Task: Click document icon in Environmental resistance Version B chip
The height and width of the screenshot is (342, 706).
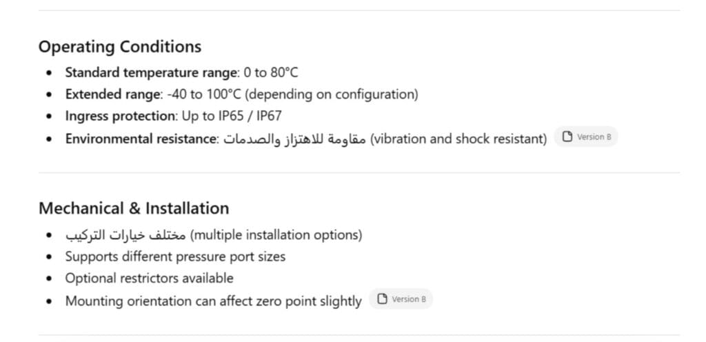Action: tap(567, 137)
